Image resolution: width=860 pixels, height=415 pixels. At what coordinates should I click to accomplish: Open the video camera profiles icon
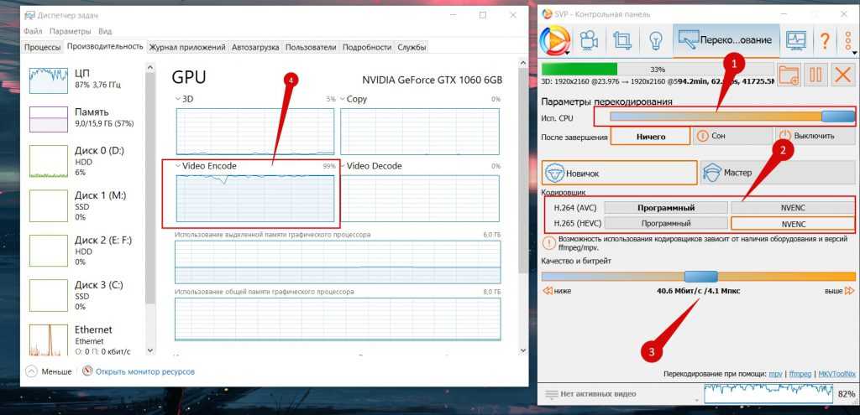point(587,40)
